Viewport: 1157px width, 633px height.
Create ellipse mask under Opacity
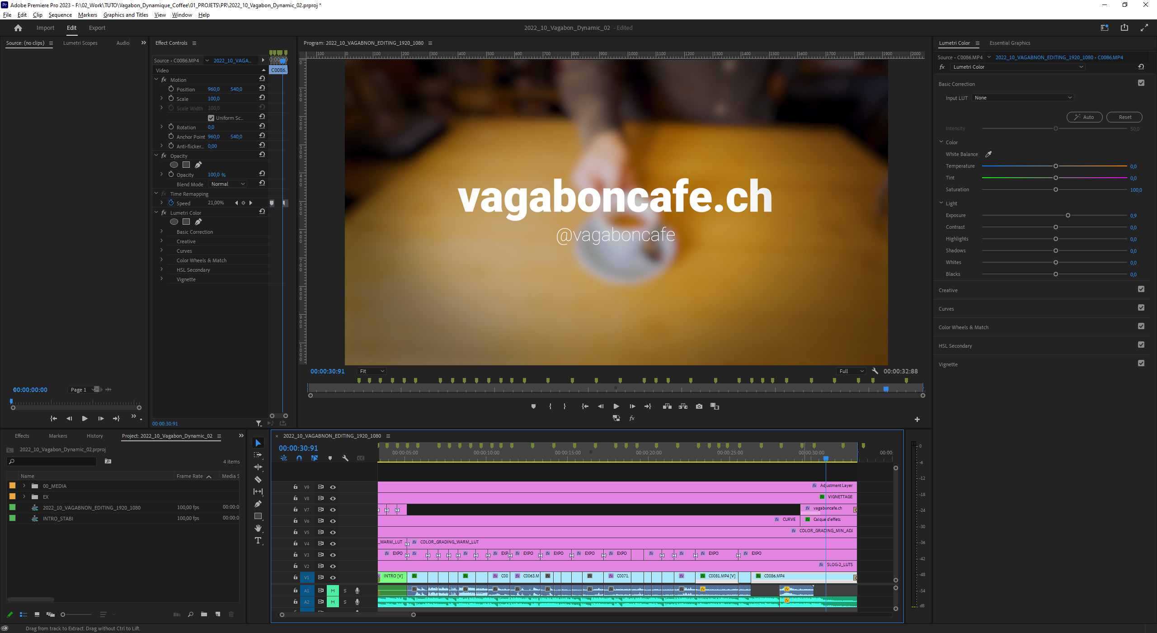coord(174,165)
